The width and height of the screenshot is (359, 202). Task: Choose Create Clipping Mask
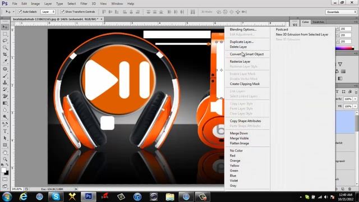(x=245, y=84)
